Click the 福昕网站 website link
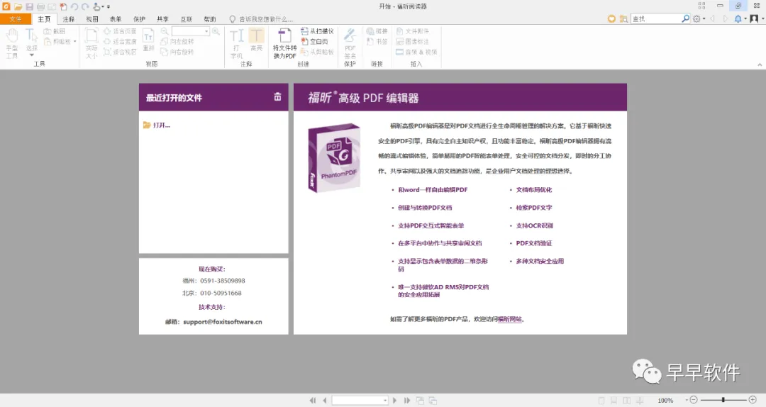Image resolution: width=766 pixels, height=407 pixels. [x=509, y=319]
